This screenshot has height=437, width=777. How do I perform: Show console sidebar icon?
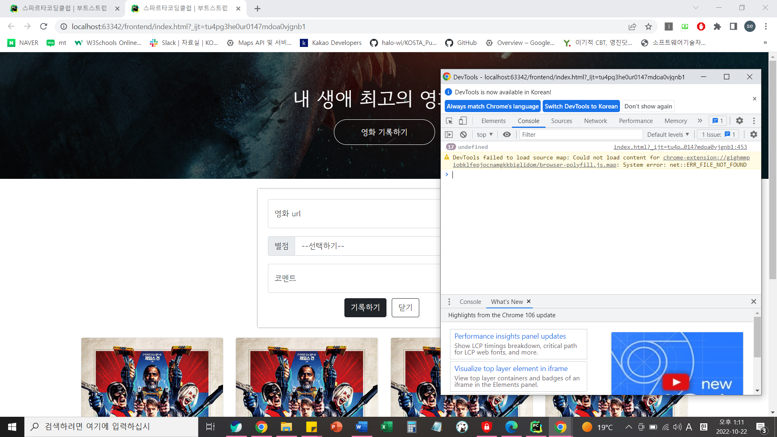coord(449,134)
